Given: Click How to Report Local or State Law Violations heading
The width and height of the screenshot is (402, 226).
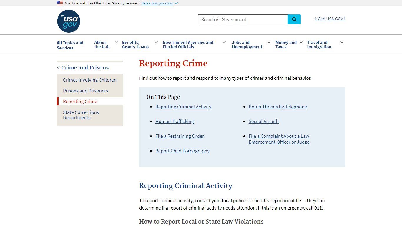Looking at the screenshot, I should pyautogui.click(x=201, y=221).
